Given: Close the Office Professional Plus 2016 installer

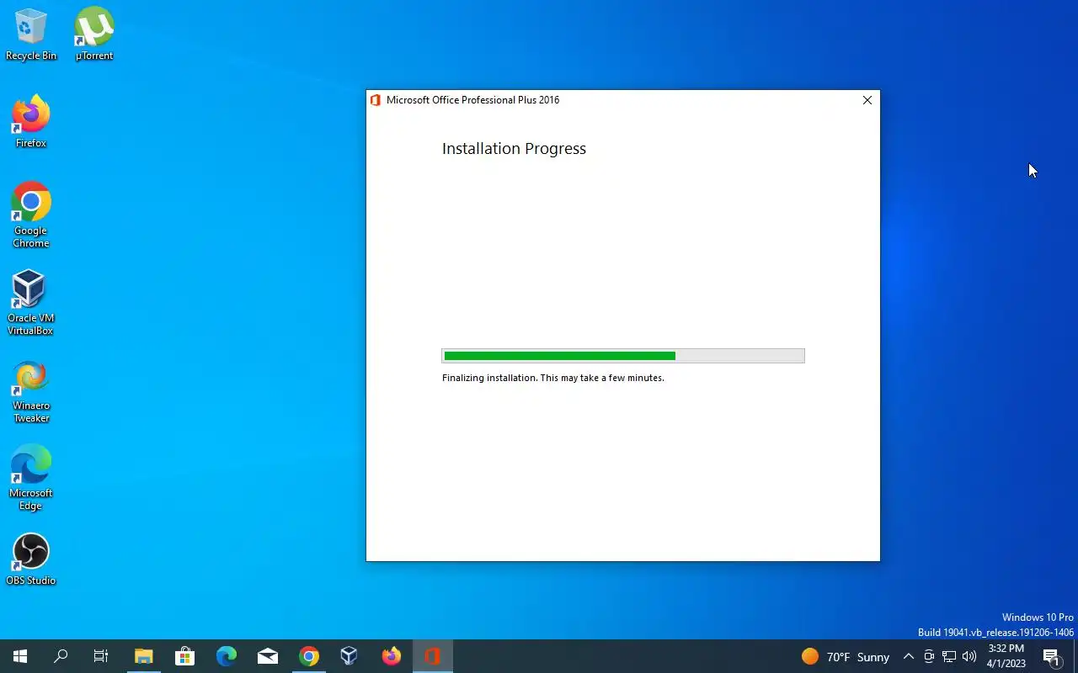Looking at the screenshot, I should point(867,100).
